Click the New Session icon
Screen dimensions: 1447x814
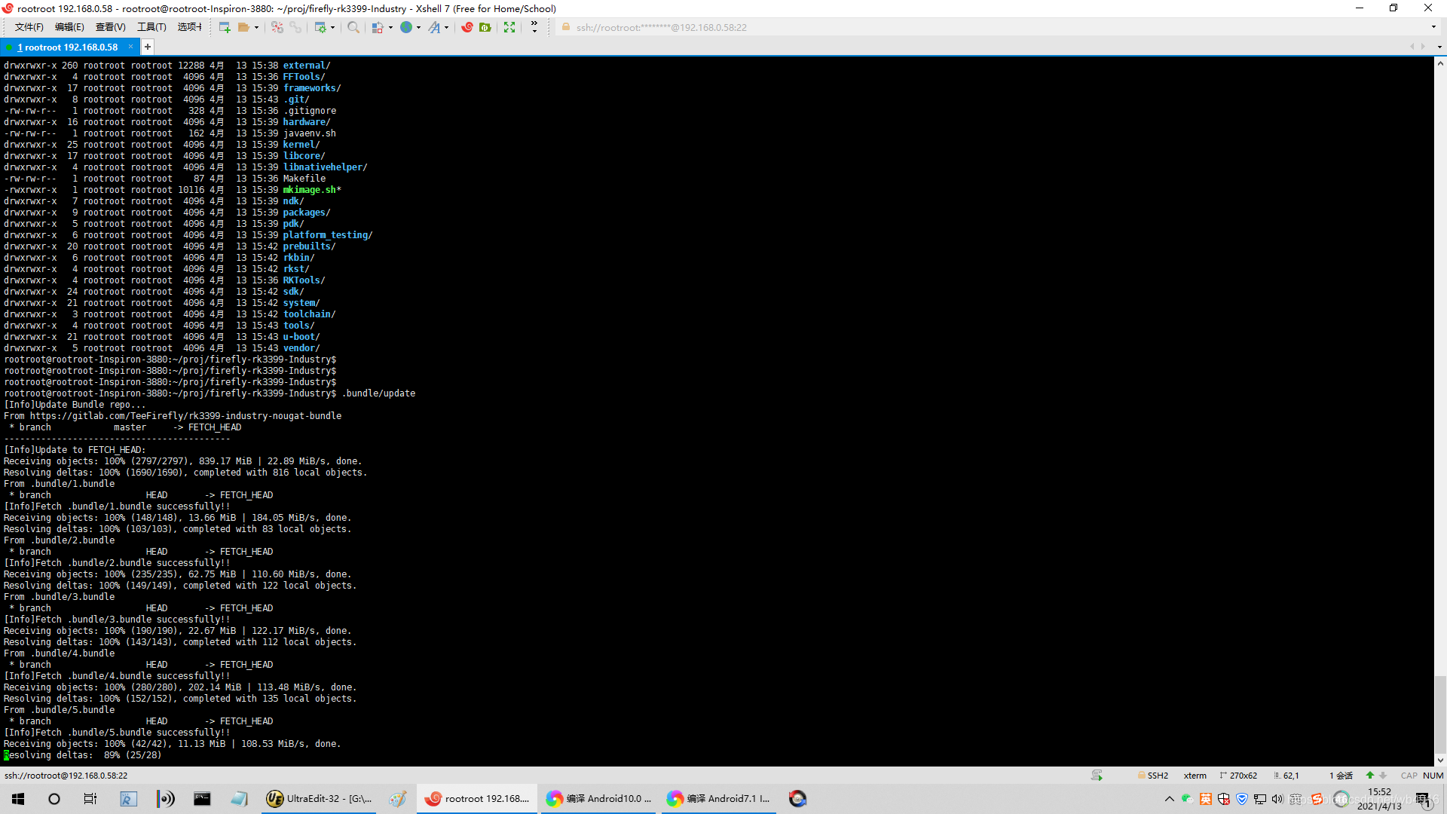tap(224, 27)
